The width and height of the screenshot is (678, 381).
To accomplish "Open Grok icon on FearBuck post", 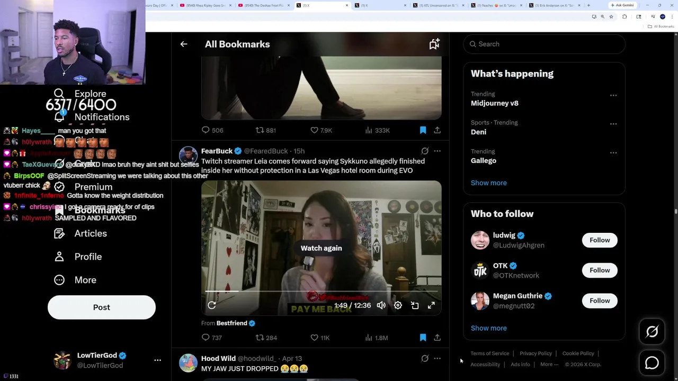I will [x=425, y=151].
